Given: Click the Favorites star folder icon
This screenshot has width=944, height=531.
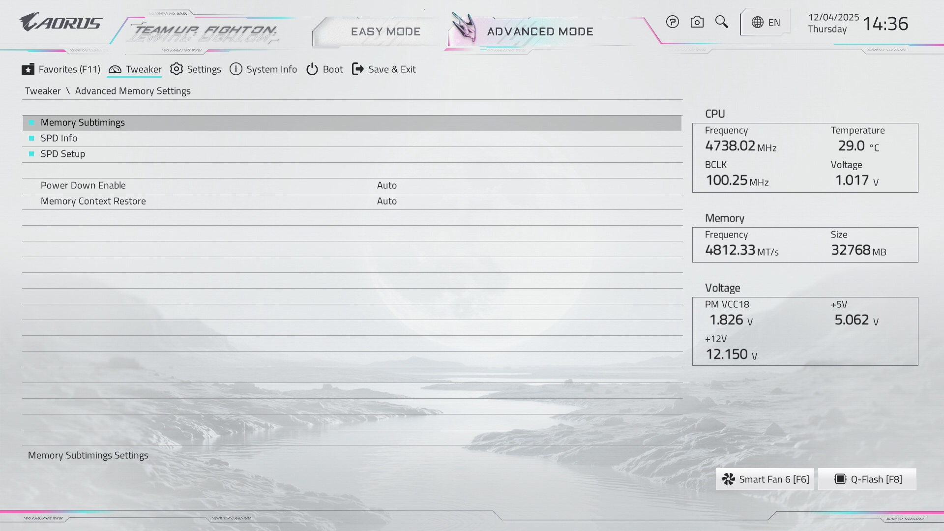Looking at the screenshot, I should pos(28,69).
